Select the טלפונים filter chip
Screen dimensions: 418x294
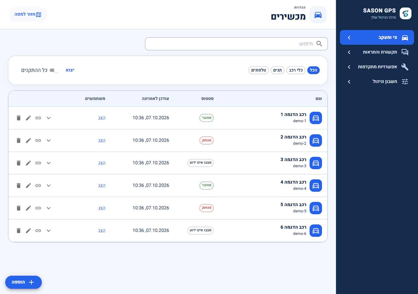259,70
